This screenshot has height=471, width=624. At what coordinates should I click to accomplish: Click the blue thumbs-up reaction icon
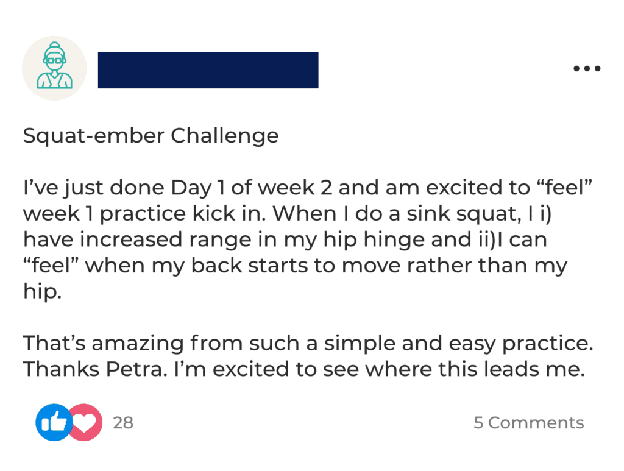(54, 422)
